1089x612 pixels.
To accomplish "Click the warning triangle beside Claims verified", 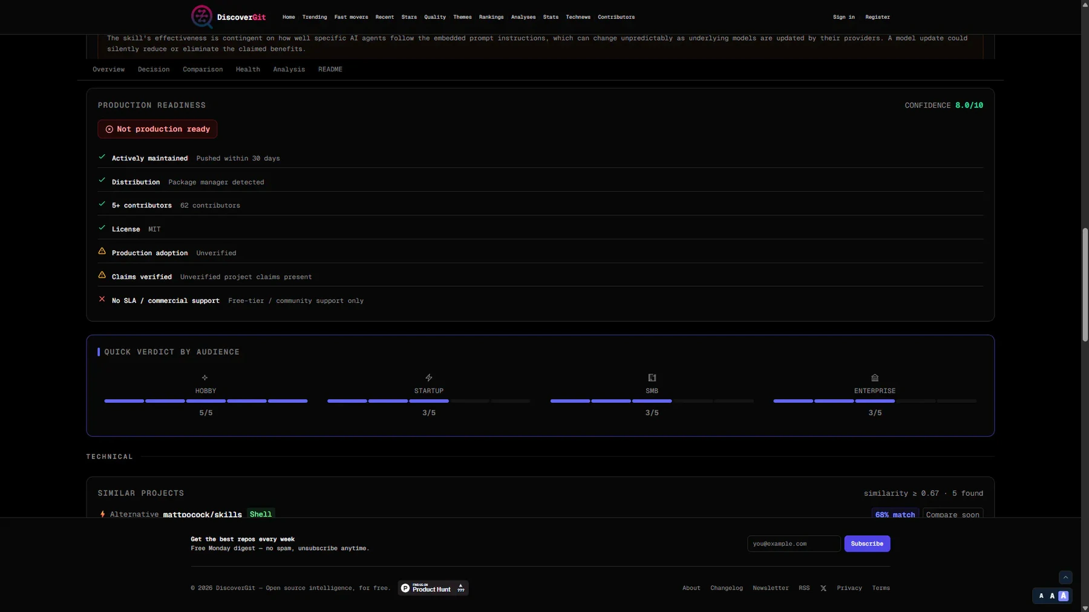I will [102, 275].
